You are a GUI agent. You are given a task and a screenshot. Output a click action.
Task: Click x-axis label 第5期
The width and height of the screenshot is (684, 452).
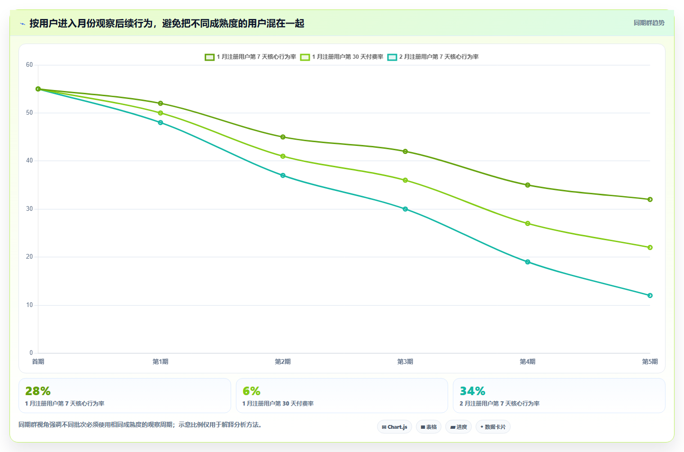tap(650, 362)
